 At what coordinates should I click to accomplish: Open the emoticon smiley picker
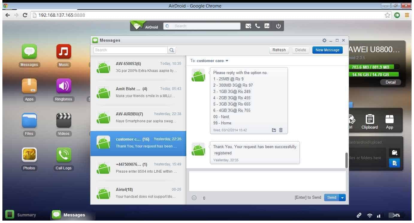194,198
